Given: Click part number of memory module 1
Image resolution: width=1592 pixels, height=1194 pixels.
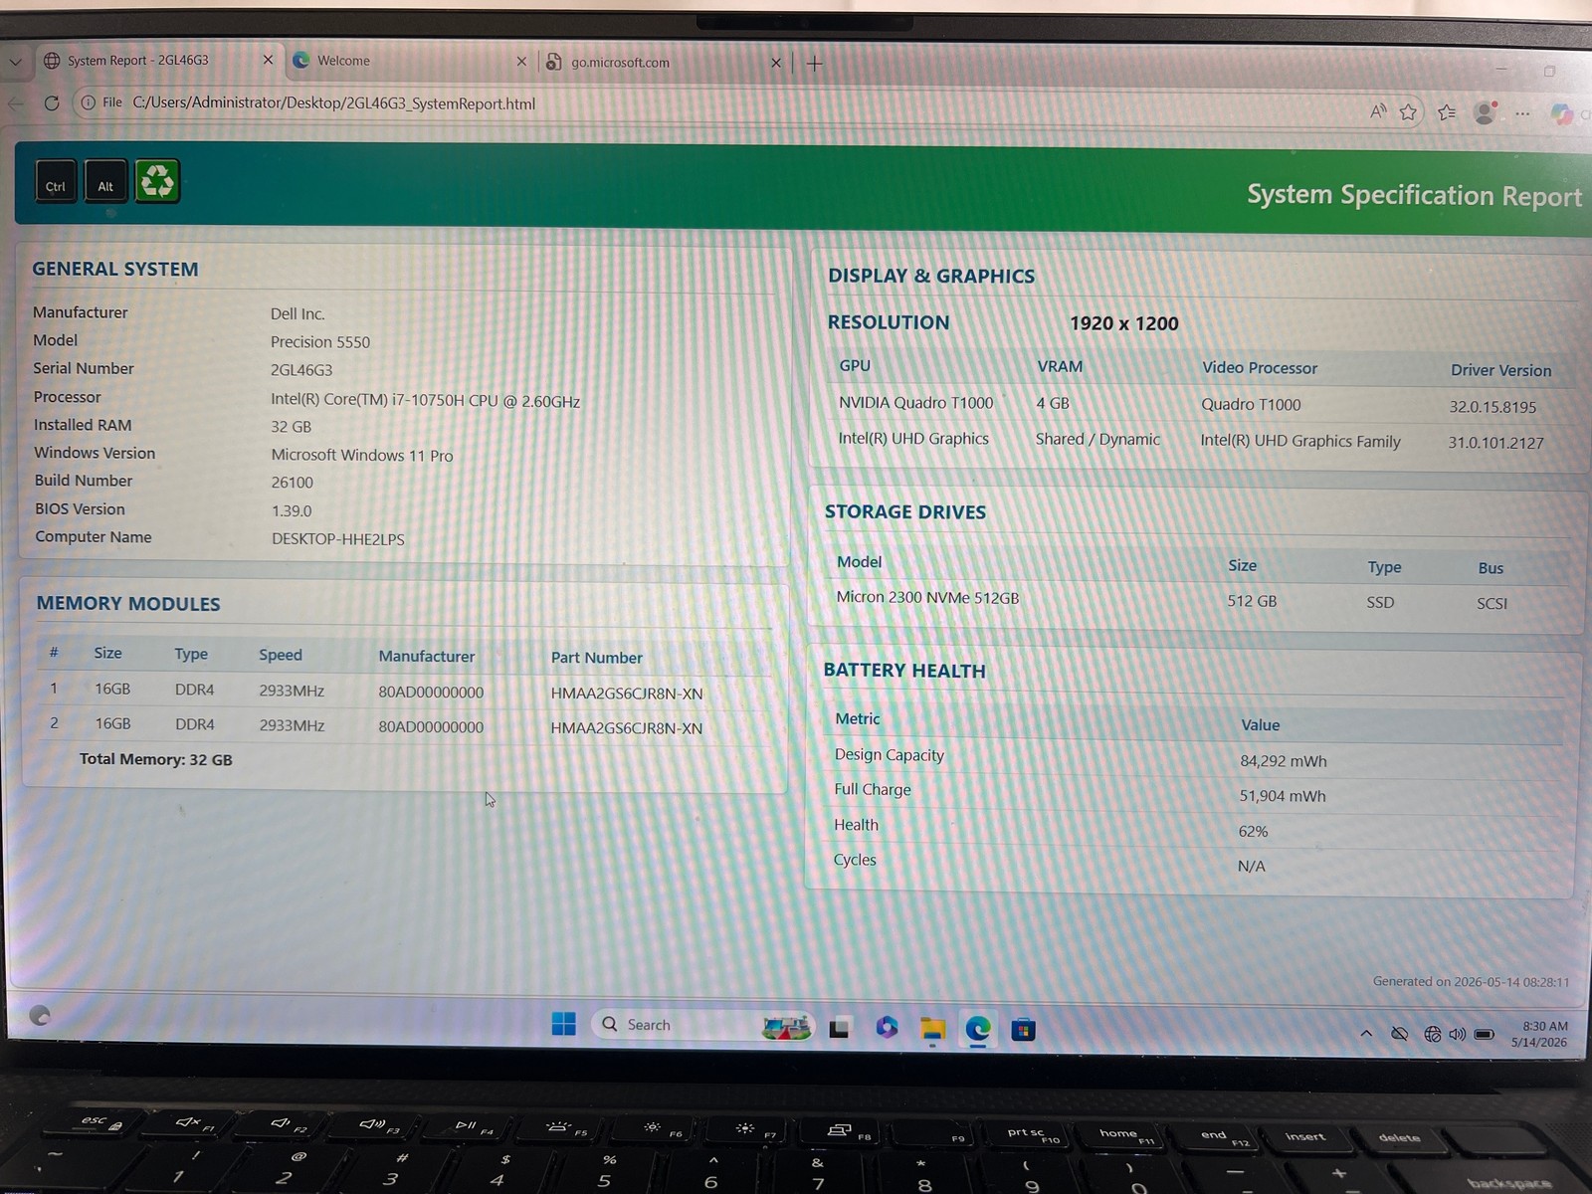Looking at the screenshot, I should coord(627,694).
